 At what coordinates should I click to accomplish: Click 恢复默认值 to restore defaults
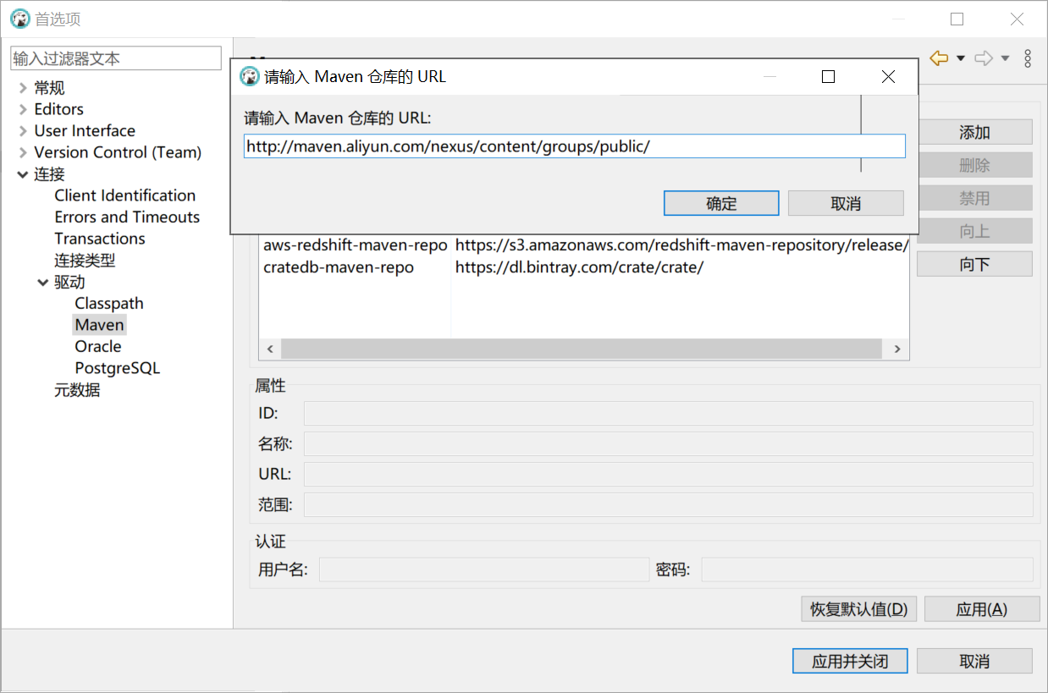pyautogui.click(x=858, y=609)
